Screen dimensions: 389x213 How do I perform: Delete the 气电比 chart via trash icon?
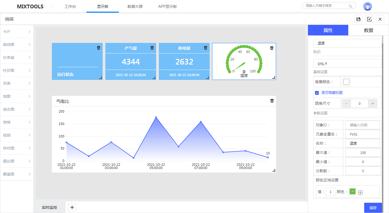point(272,101)
